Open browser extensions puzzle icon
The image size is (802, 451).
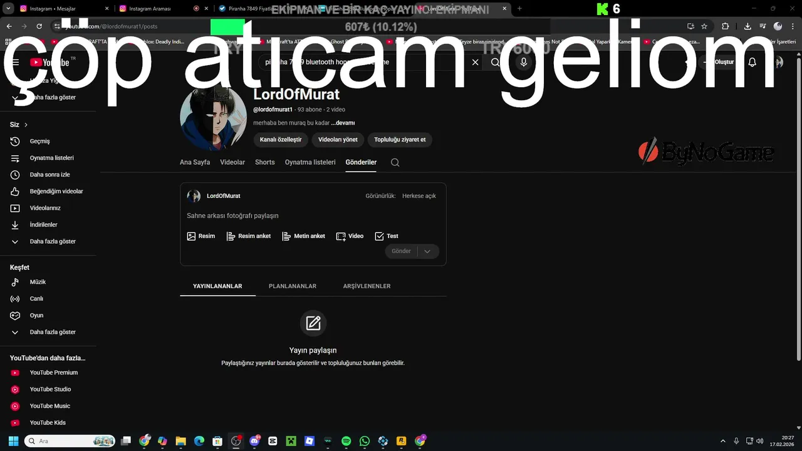(x=726, y=26)
